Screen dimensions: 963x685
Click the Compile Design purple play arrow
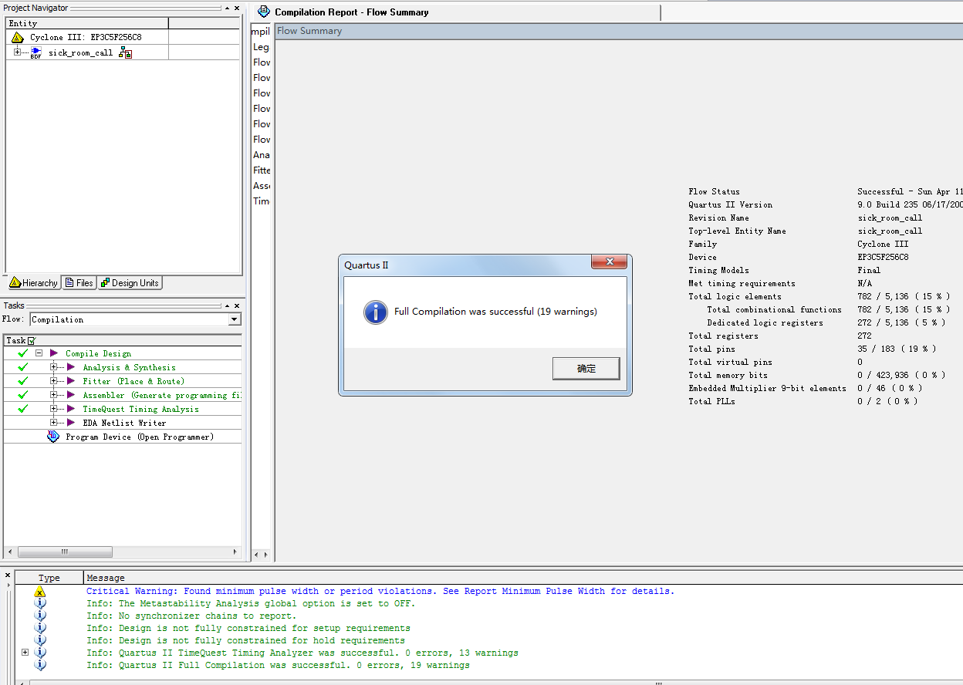tap(54, 353)
